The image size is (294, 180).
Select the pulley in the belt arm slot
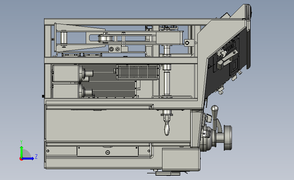pos(105,38)
